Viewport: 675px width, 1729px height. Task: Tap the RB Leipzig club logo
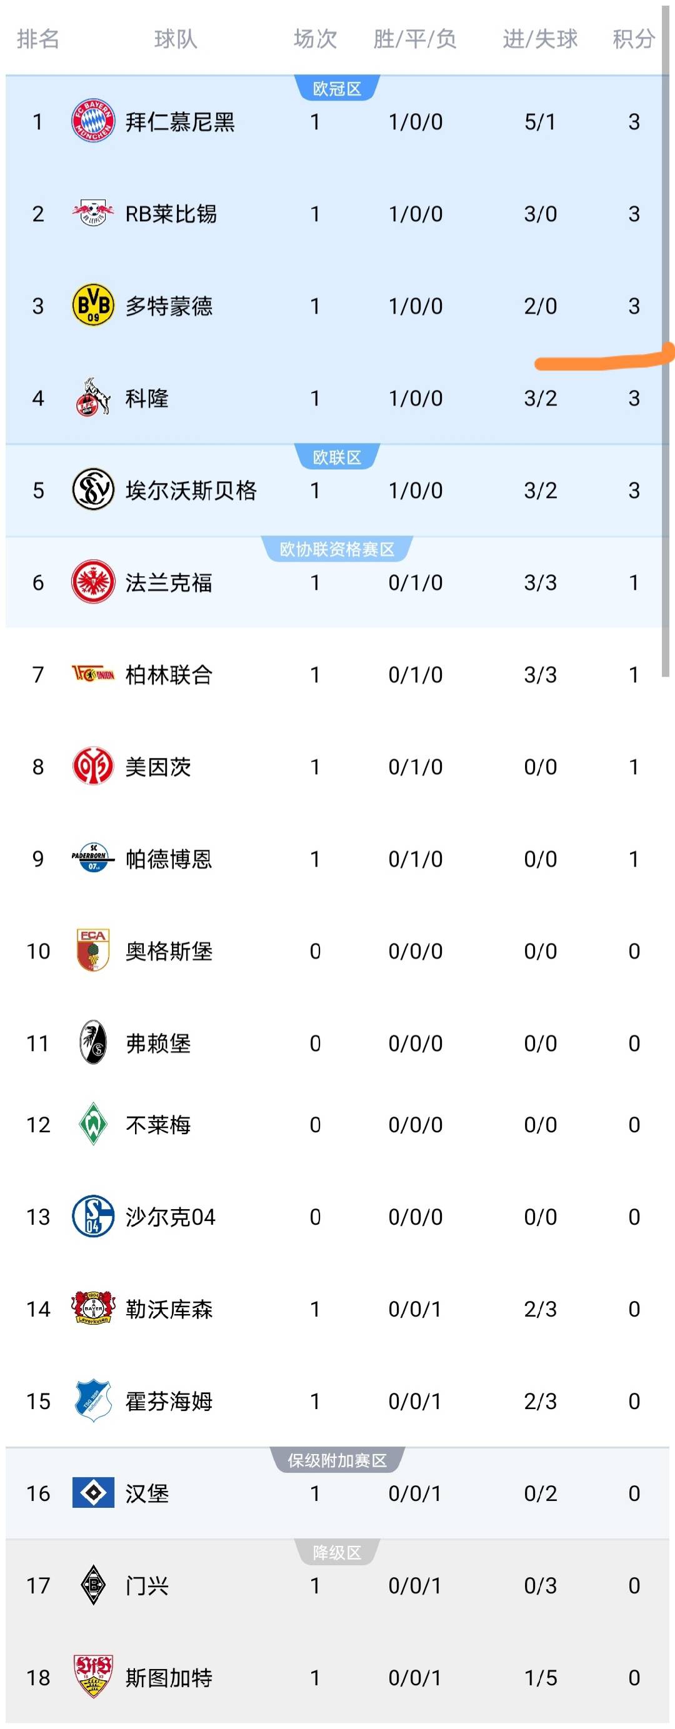click(x=92, y=214)
